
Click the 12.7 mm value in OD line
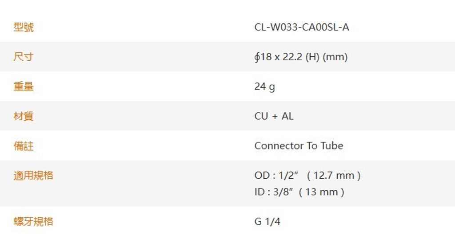[x=334, y=176]
